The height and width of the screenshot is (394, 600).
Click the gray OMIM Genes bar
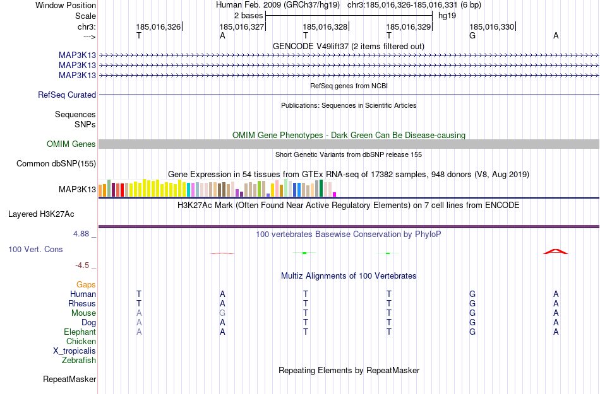349,144
